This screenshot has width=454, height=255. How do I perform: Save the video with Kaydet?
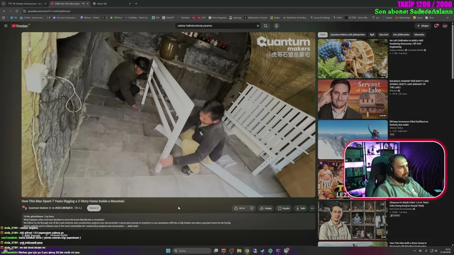(x=284, y=208)
